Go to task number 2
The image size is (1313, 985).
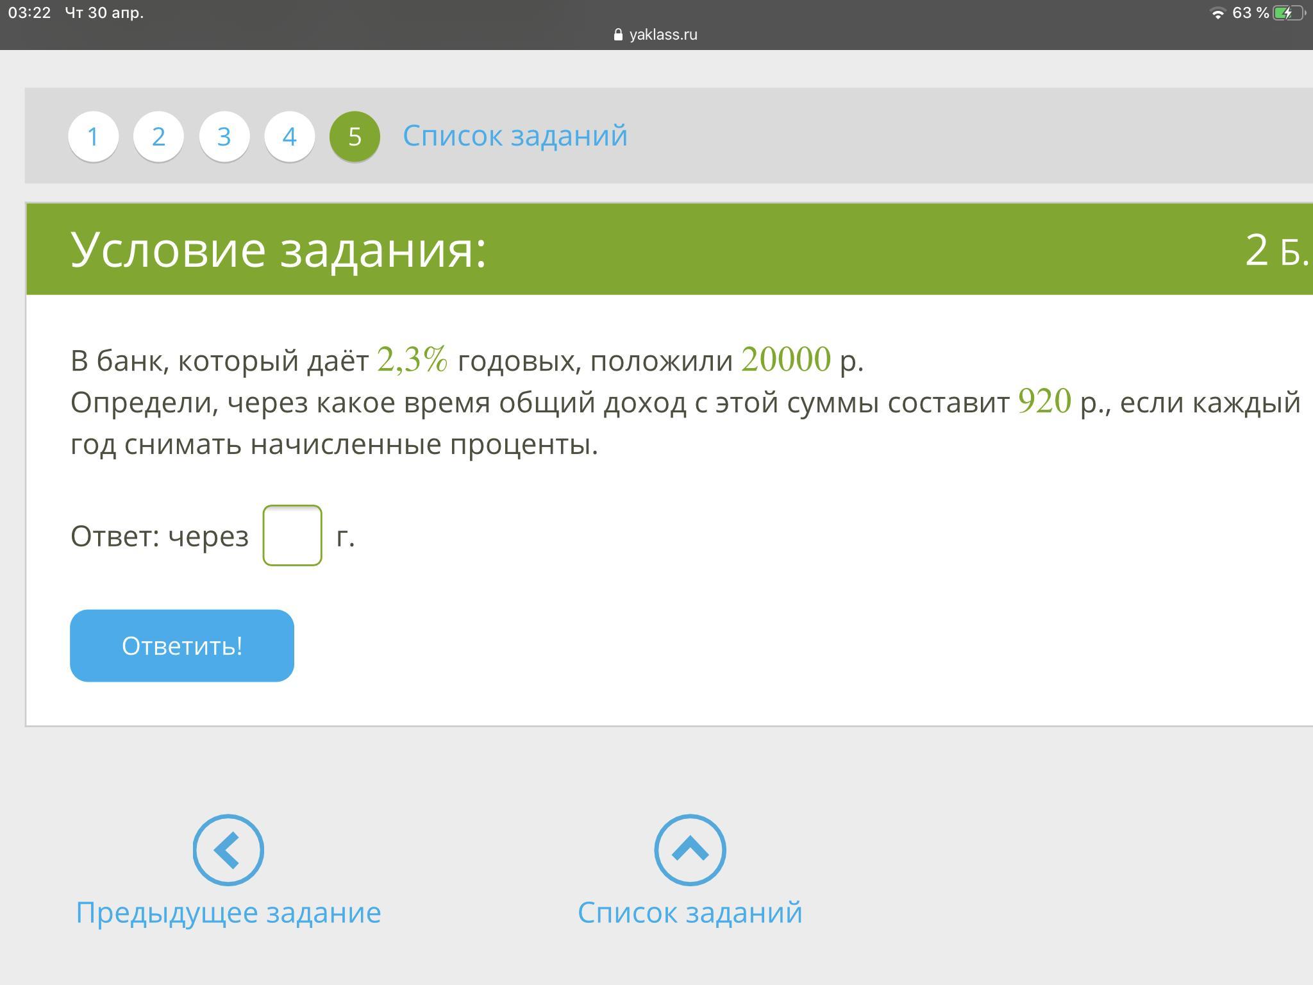[158, 136]
